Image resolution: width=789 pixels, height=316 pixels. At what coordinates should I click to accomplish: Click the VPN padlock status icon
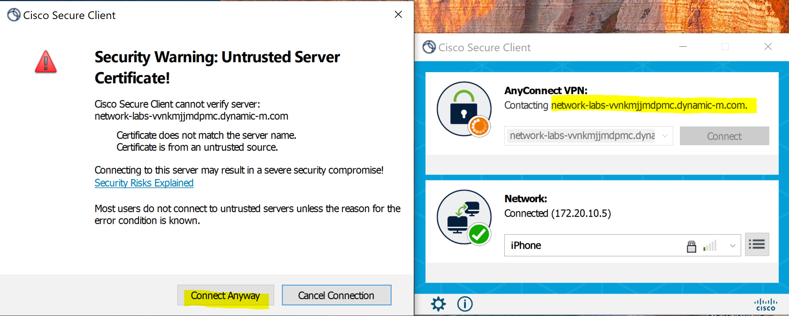coord(464,109)
